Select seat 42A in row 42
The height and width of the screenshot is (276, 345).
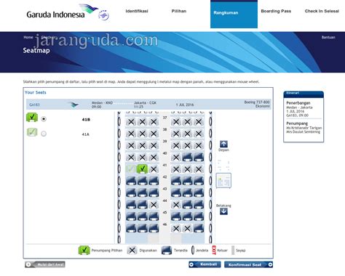pyautogui.click(x=131, y=181)
